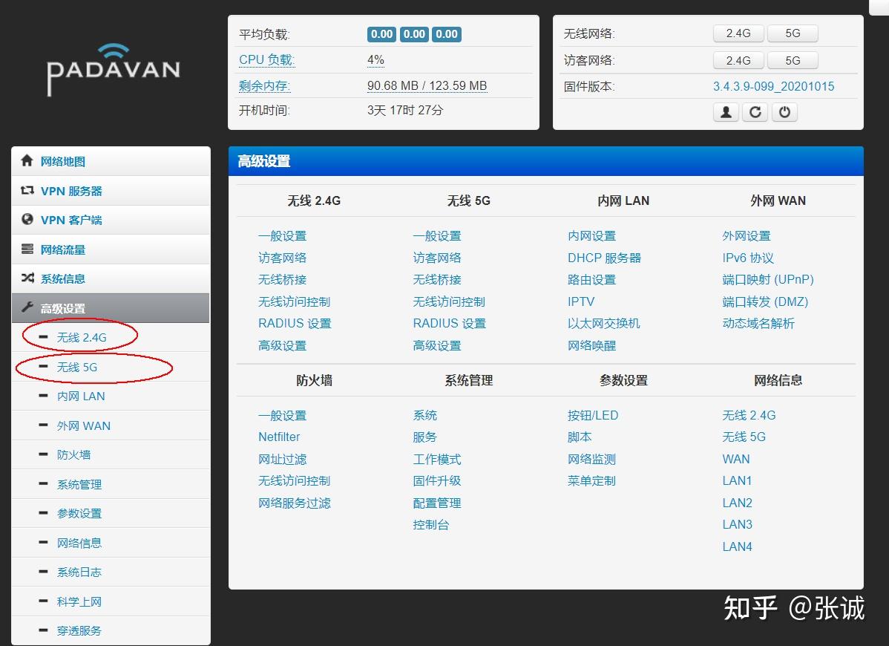Toggle guest network 5G button
Viewport: 889px width, 646px height.
click(x=793, y=60)
